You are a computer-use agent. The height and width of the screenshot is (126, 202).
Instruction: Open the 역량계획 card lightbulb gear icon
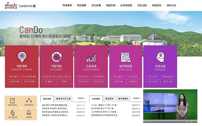22,56
